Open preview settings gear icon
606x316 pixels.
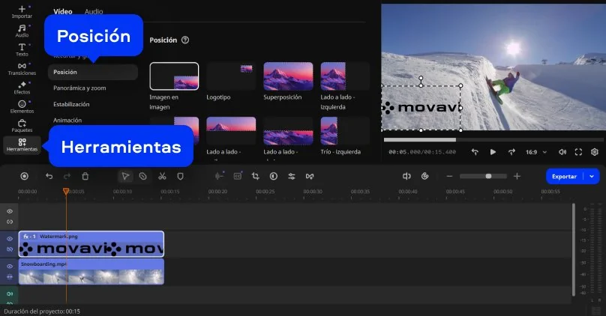[595, 151]
